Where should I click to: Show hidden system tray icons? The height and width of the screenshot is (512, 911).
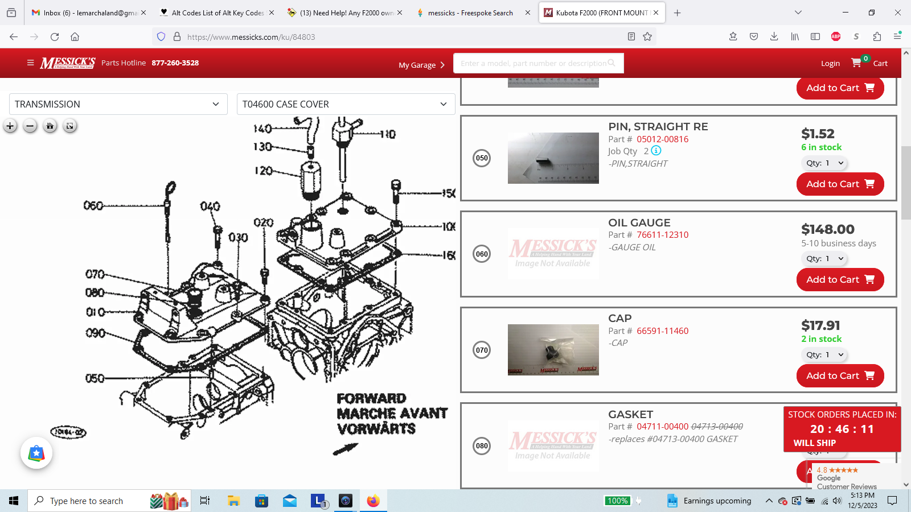coord(769,501)
